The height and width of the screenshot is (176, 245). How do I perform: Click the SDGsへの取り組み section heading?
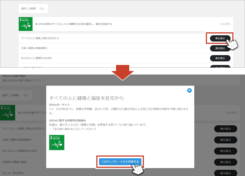click(14, 76)
